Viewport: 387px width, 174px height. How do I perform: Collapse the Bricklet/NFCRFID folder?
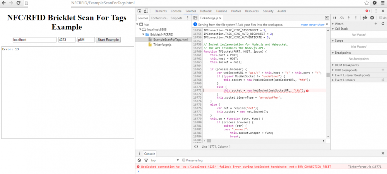144,34
